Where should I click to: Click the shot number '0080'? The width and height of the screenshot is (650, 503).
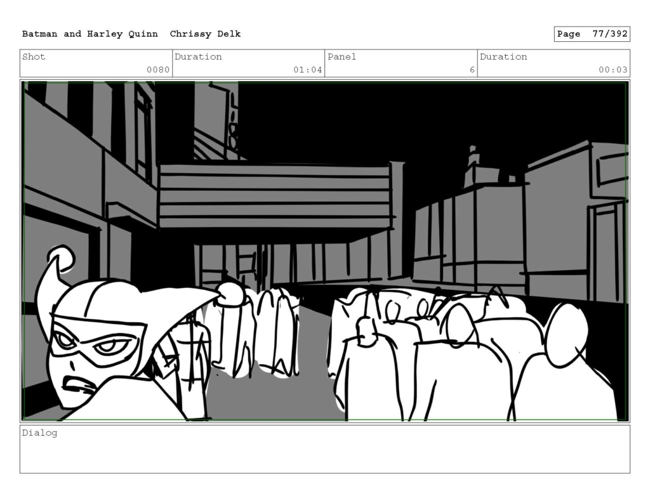tap(158, 70)
